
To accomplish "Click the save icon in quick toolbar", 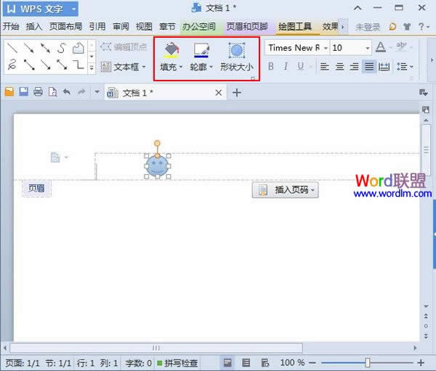I will (24, 92).
